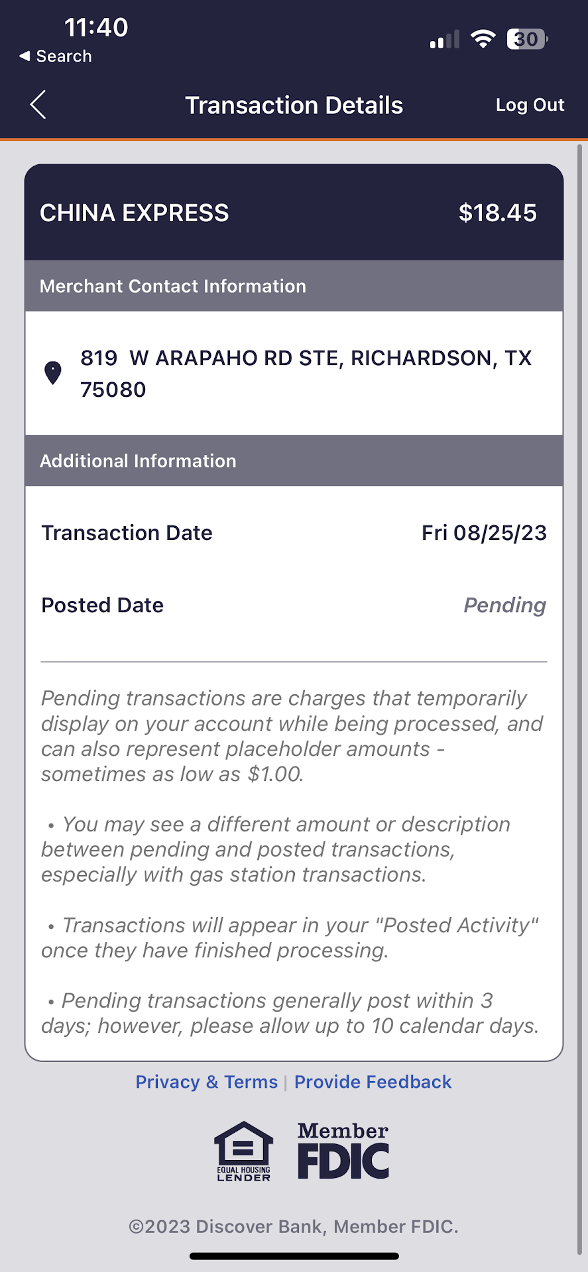Tap the Additional Information section header
This screenshot has width=588, height=1272.
pos(138,461)
